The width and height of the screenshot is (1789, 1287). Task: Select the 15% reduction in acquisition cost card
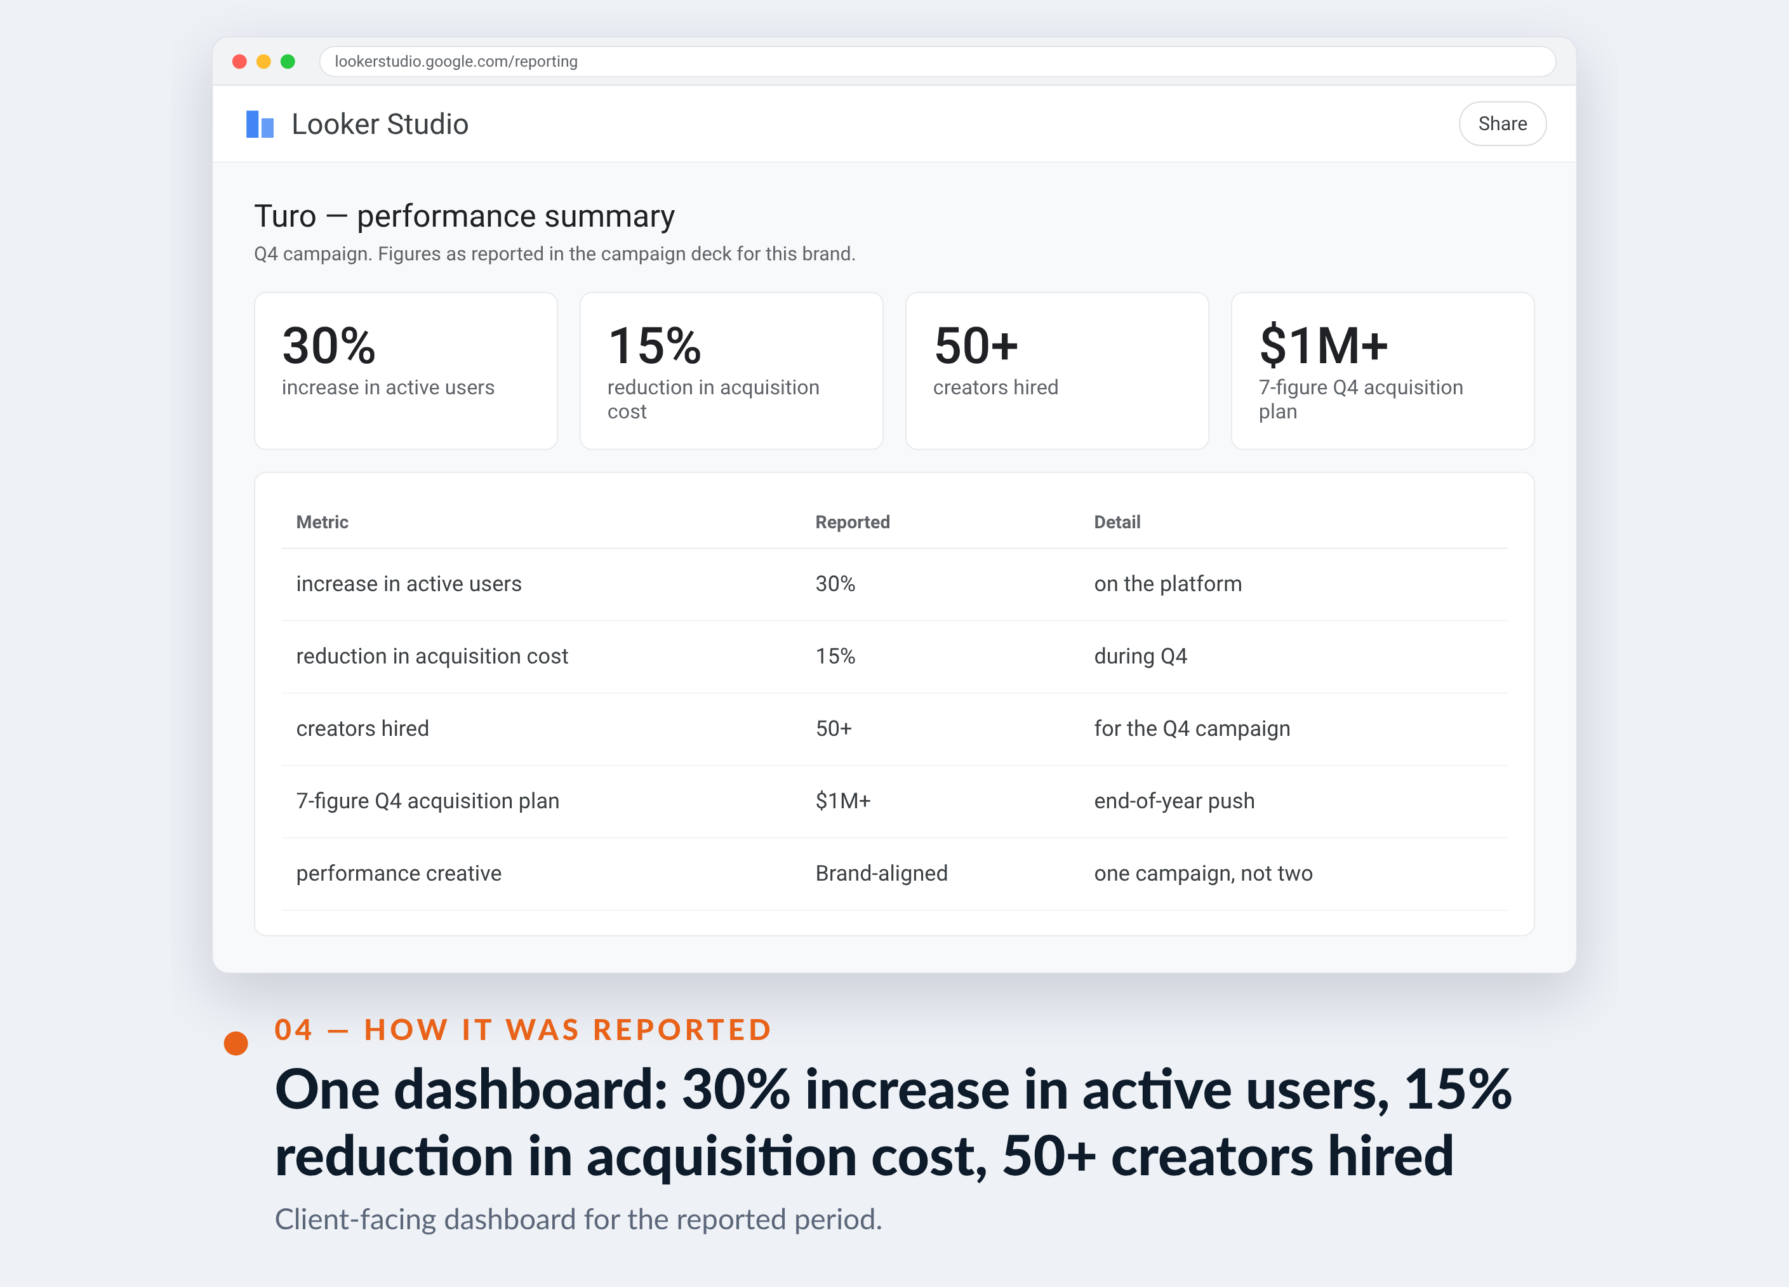pyautogui.click(x=731, y=371)
